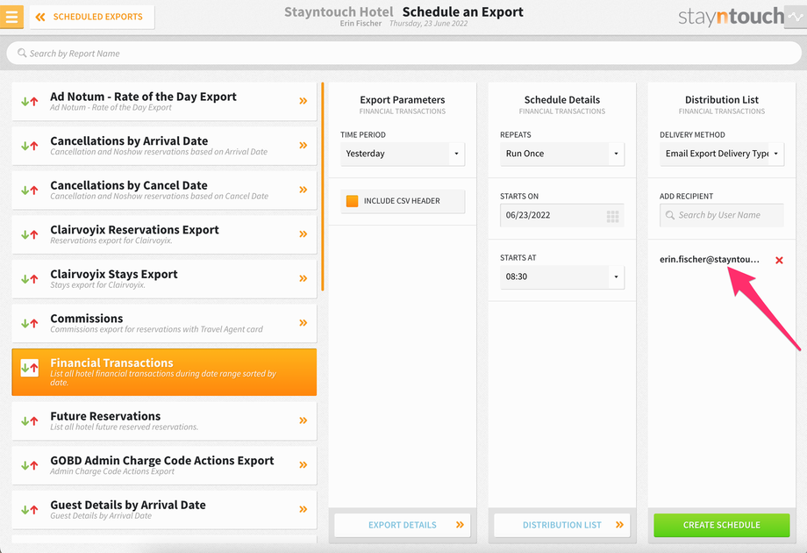Click the erin.fischer@stayntou... recipient entry
Image resolution: width=807 pixels, height=553 pixels.
710,259
